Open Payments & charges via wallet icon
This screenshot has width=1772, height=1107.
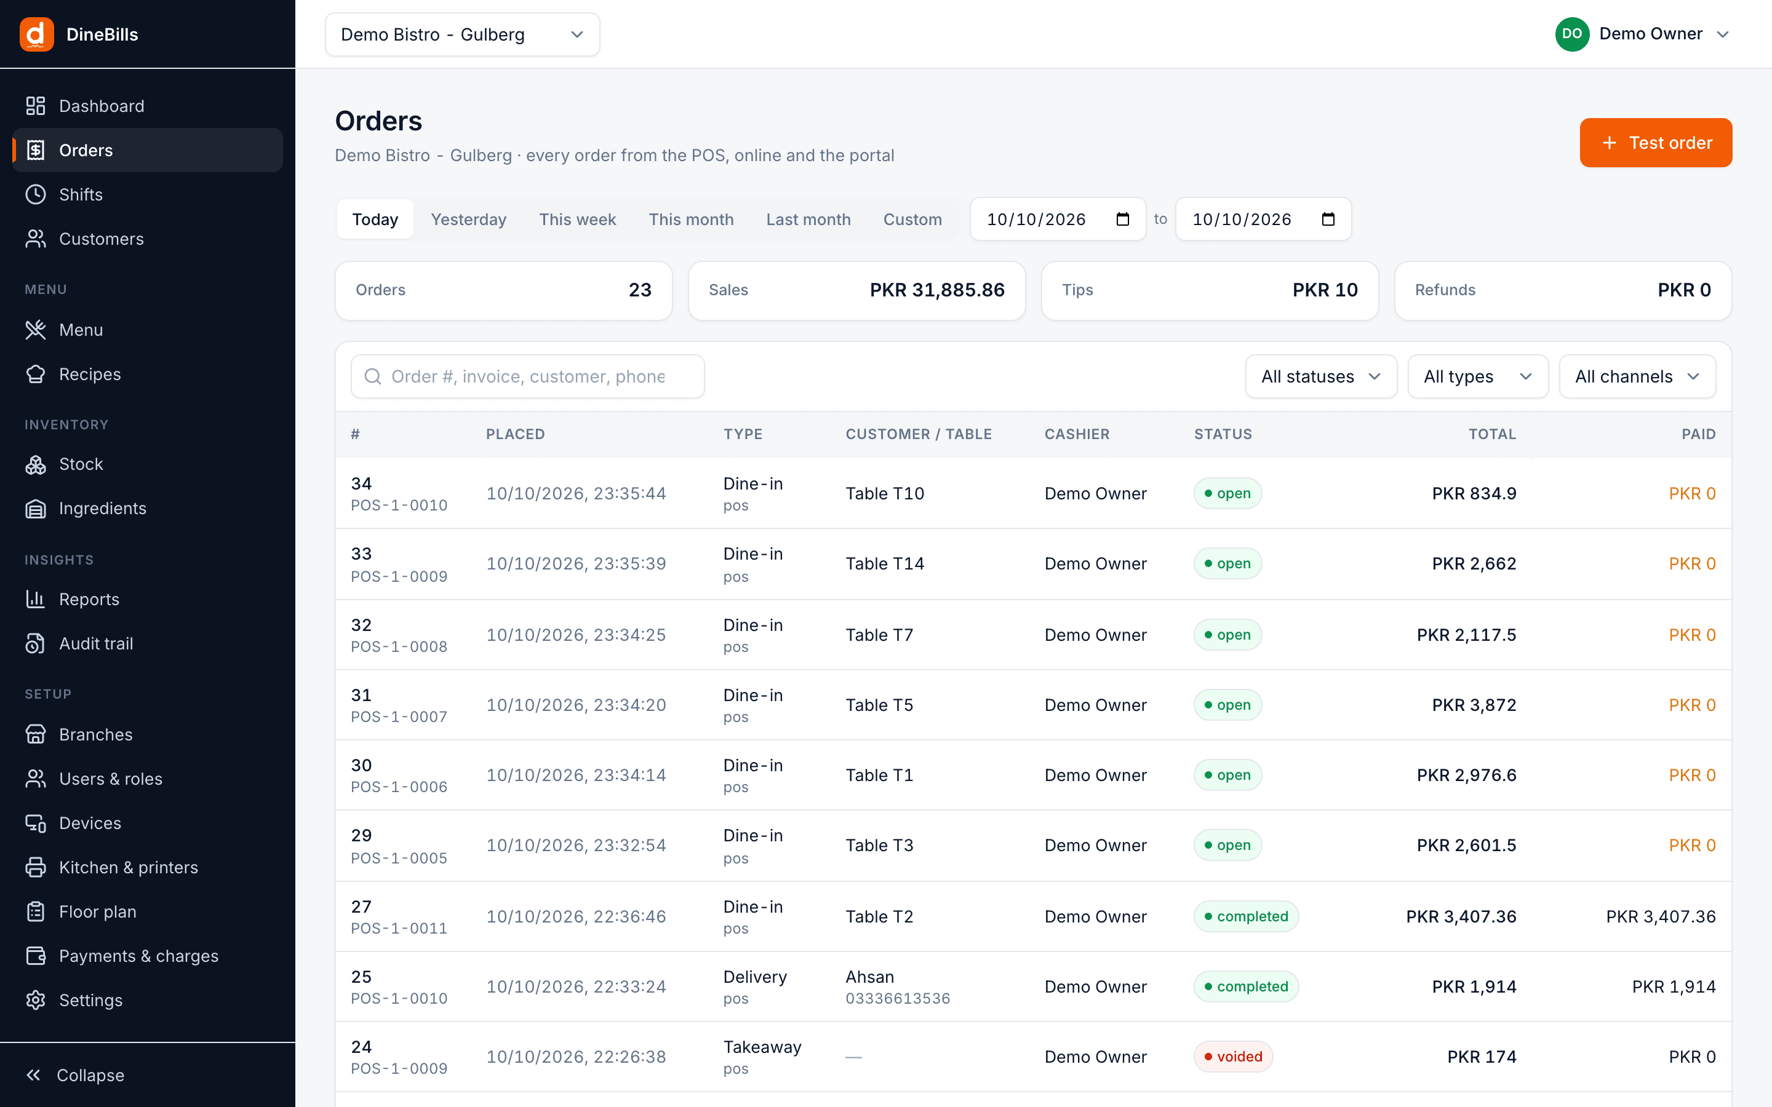pyautogui.click(x=36, y=956)
